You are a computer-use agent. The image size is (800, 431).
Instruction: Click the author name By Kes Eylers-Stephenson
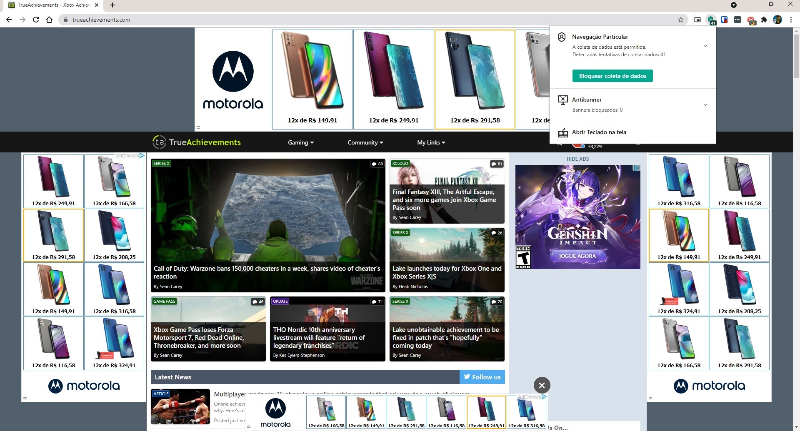[x=299, y=355]
